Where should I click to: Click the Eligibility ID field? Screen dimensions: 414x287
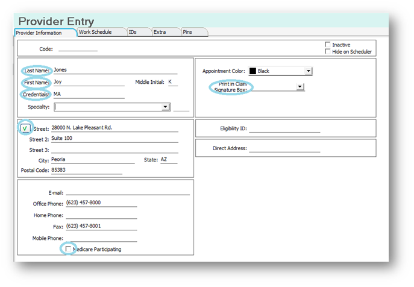pyautogui.click(x=284, y=128)
